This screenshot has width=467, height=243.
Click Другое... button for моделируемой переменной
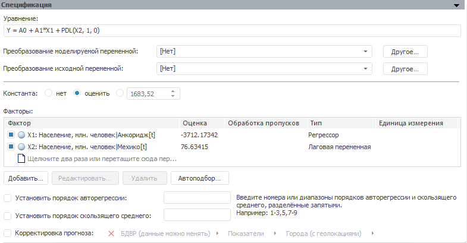(x=405, y=51)
